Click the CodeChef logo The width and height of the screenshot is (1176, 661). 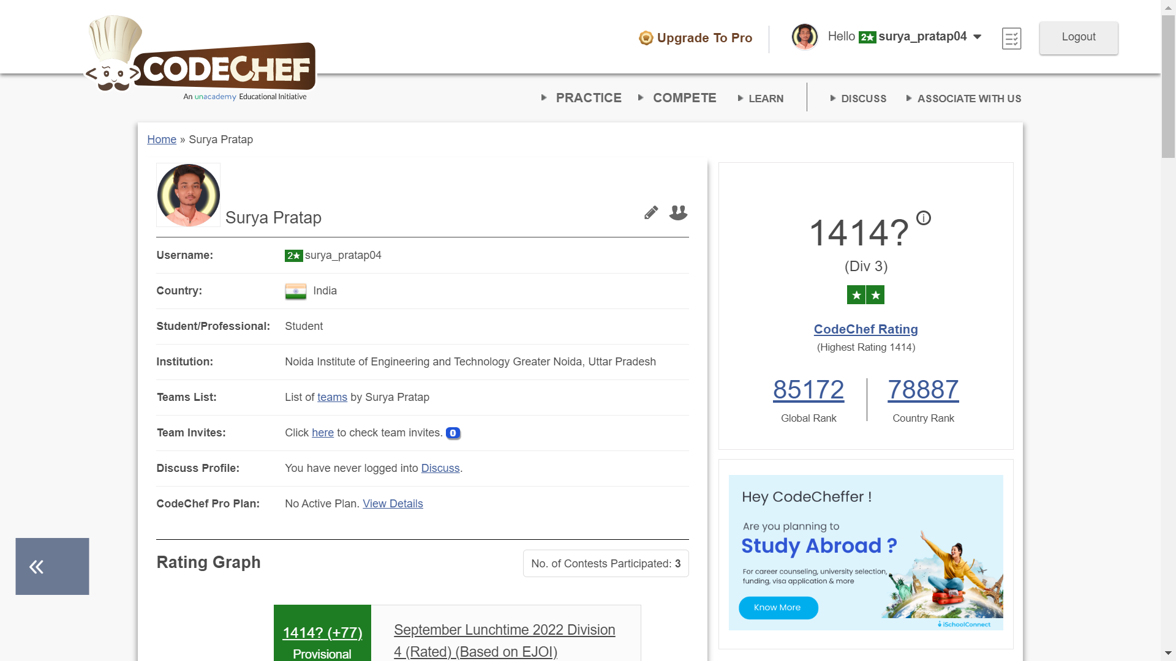[x=200, y=59]
